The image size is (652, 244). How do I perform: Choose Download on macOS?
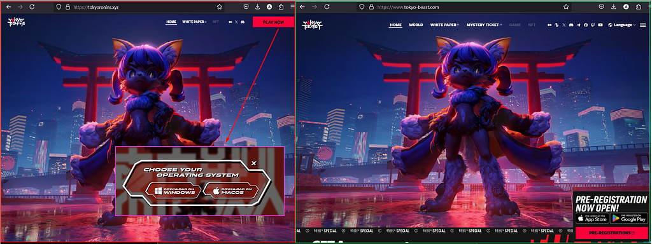pyautogui.click(x=231, y=191)
